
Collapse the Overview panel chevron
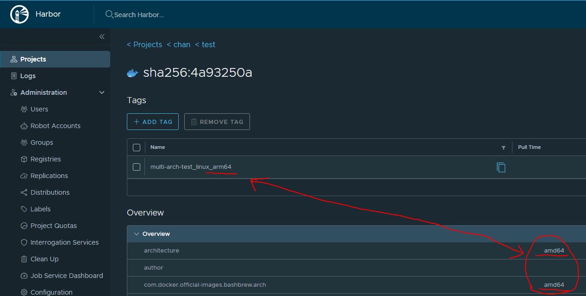click(137, 234)
